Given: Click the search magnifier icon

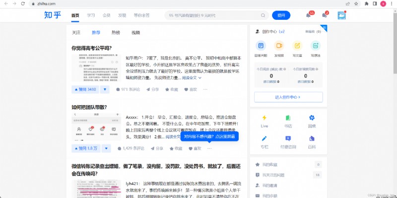Looking at the screenshot, I should (x=263, y=15).
